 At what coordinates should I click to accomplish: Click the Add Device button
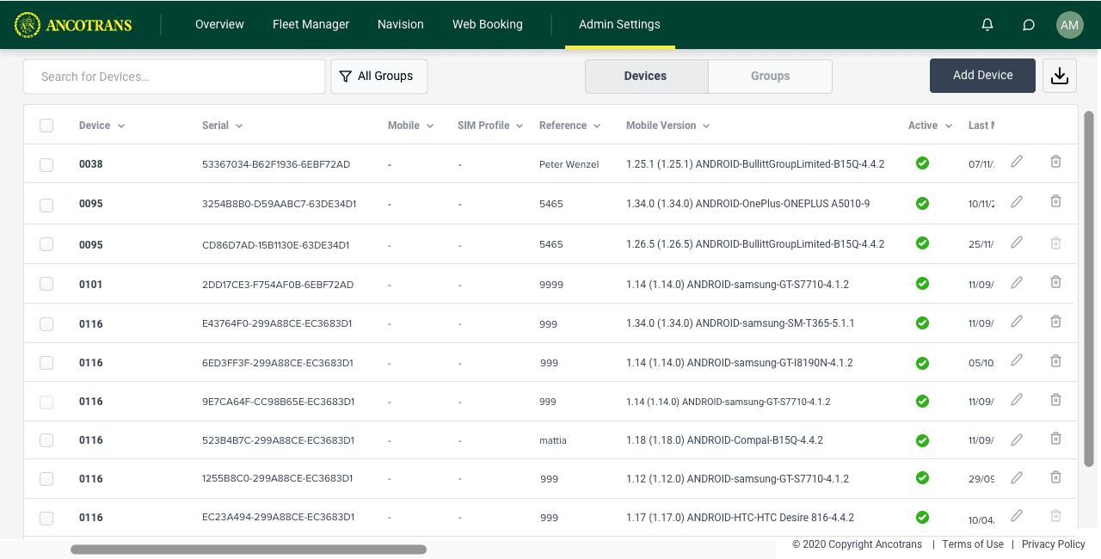point(982,75)
